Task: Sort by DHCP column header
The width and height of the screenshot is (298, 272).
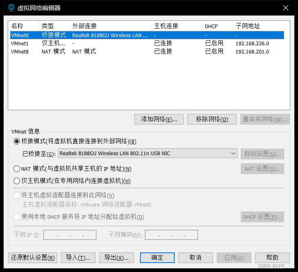Action: [218, 26]
